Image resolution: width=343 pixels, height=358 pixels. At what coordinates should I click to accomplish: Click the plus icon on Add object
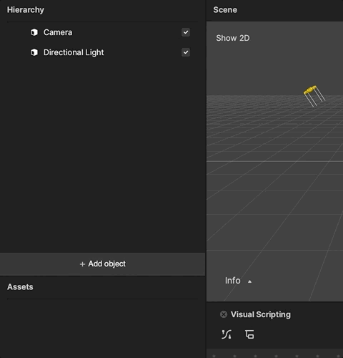point(82,264)
